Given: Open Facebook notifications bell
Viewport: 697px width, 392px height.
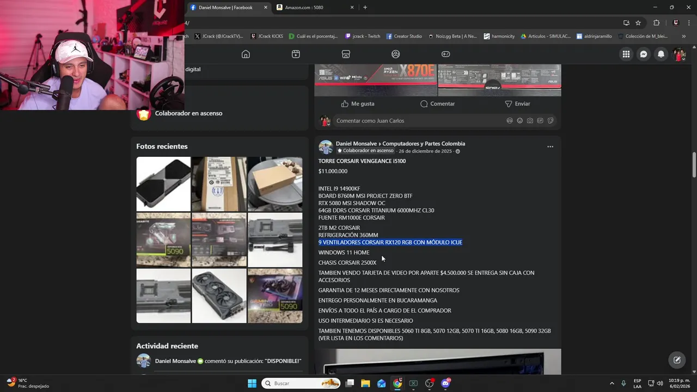Looking at the screenshot, I should click(x=661, y=54).
